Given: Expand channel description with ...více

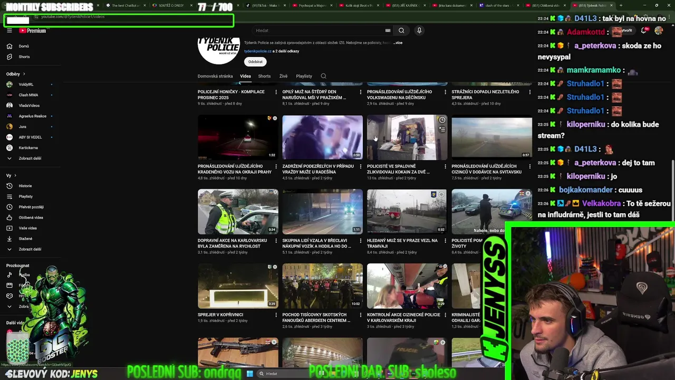Looking at the screenshot, I should click(398, 43).
